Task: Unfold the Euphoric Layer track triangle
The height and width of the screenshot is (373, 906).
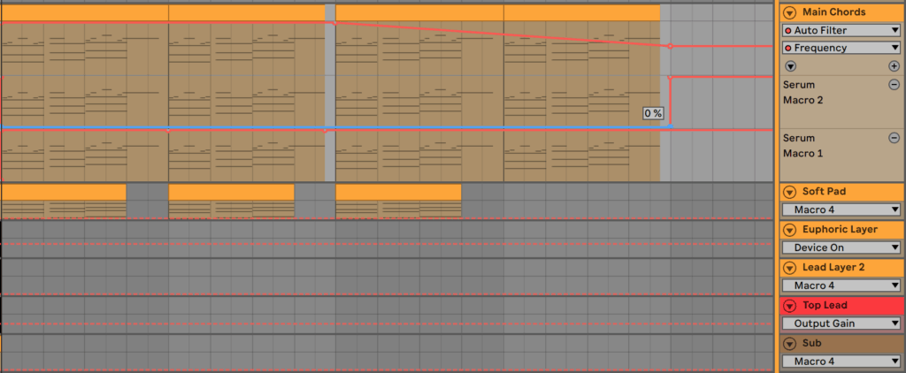Action: [790, 230]
